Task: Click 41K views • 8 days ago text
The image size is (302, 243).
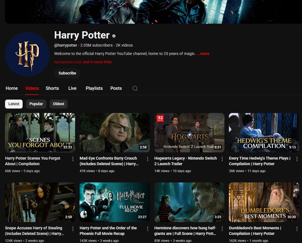Action: click(97, 171)
